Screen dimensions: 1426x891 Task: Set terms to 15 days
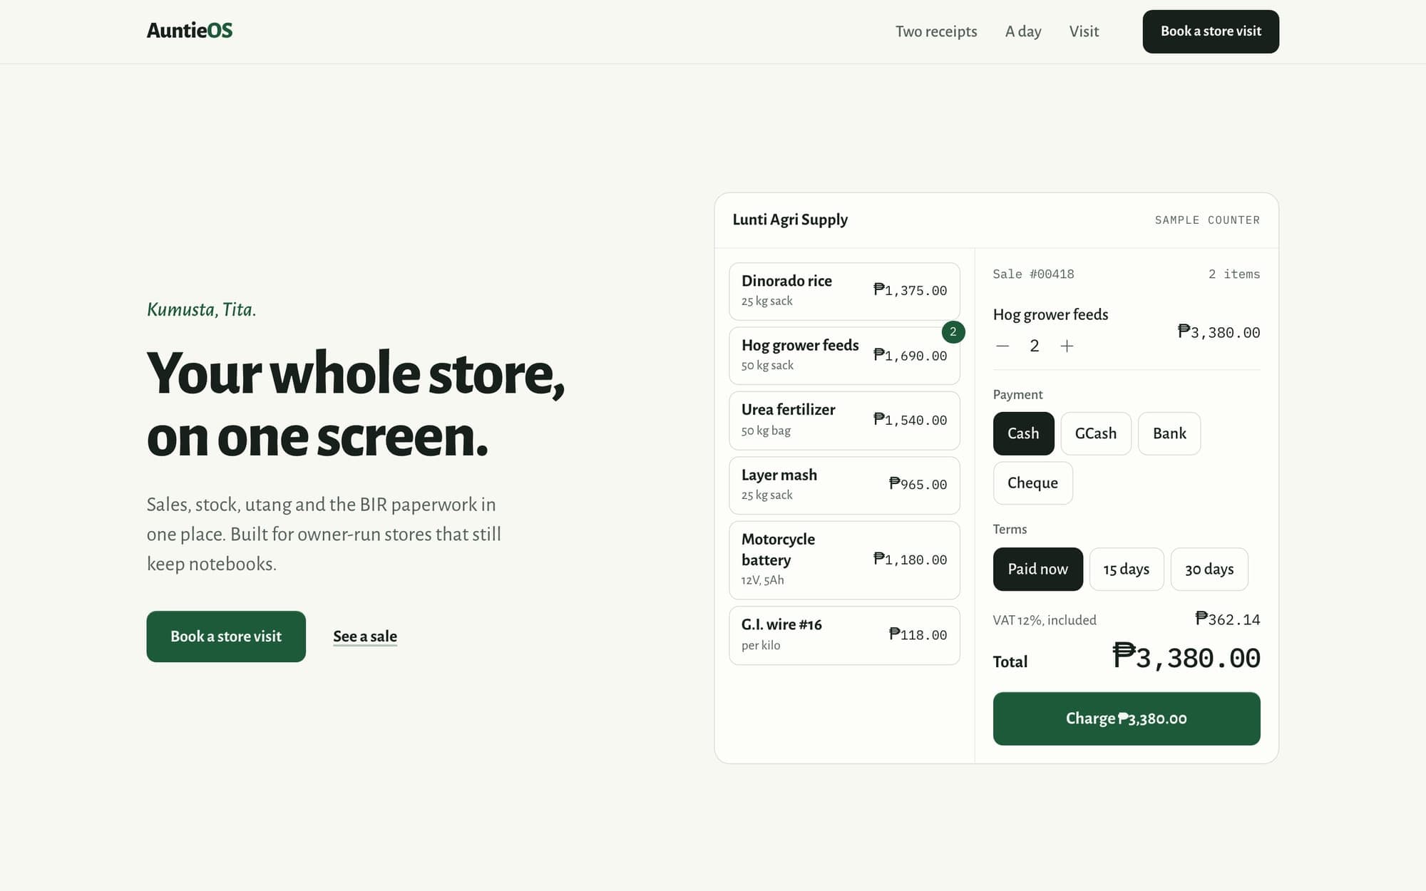coord(1127,569)
